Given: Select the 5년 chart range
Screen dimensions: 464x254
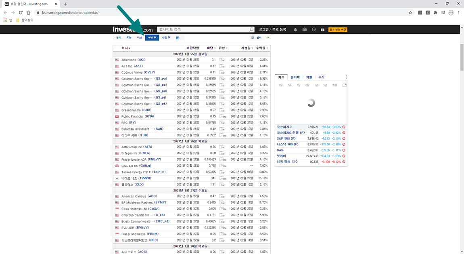Looking at the screenshot, I should [325, 85].
